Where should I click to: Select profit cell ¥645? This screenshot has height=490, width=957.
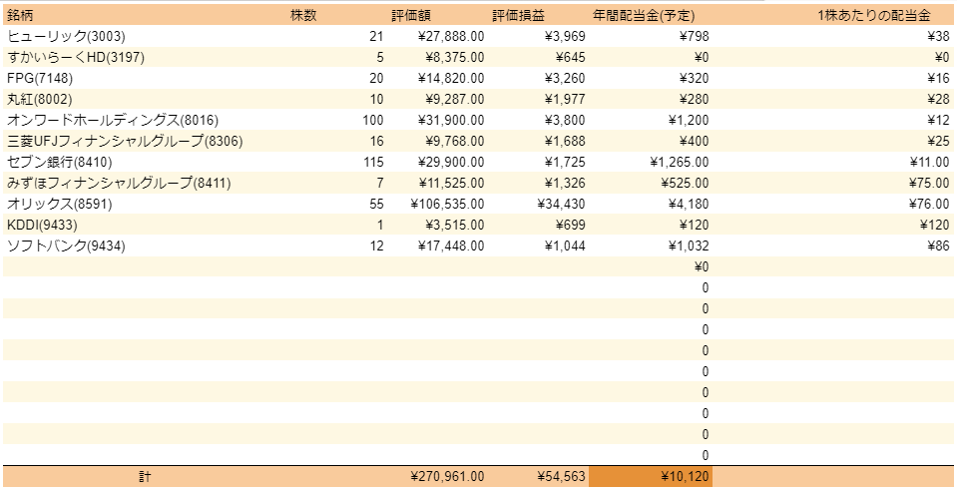pyautogui.click(x=570, y=57)
